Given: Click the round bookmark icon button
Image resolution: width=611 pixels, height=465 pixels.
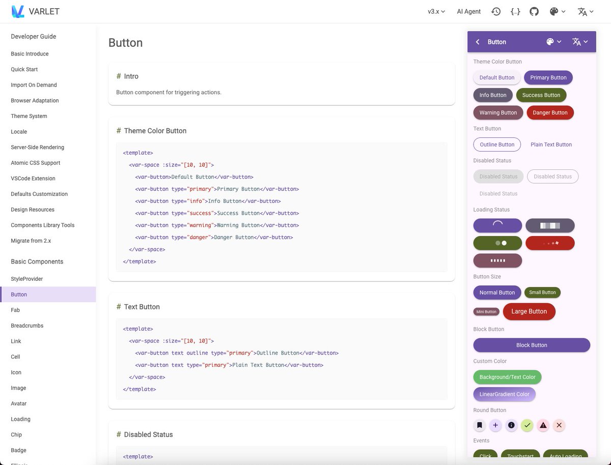Looking at the screenshot, I should [480, 425].
